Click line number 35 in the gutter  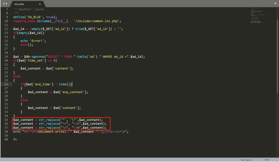(x=6, y=120)
